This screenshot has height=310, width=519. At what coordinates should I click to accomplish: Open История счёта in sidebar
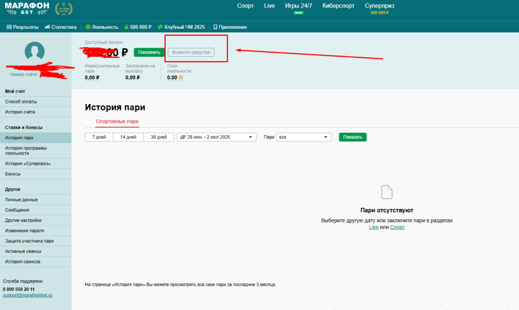(36, 112)
